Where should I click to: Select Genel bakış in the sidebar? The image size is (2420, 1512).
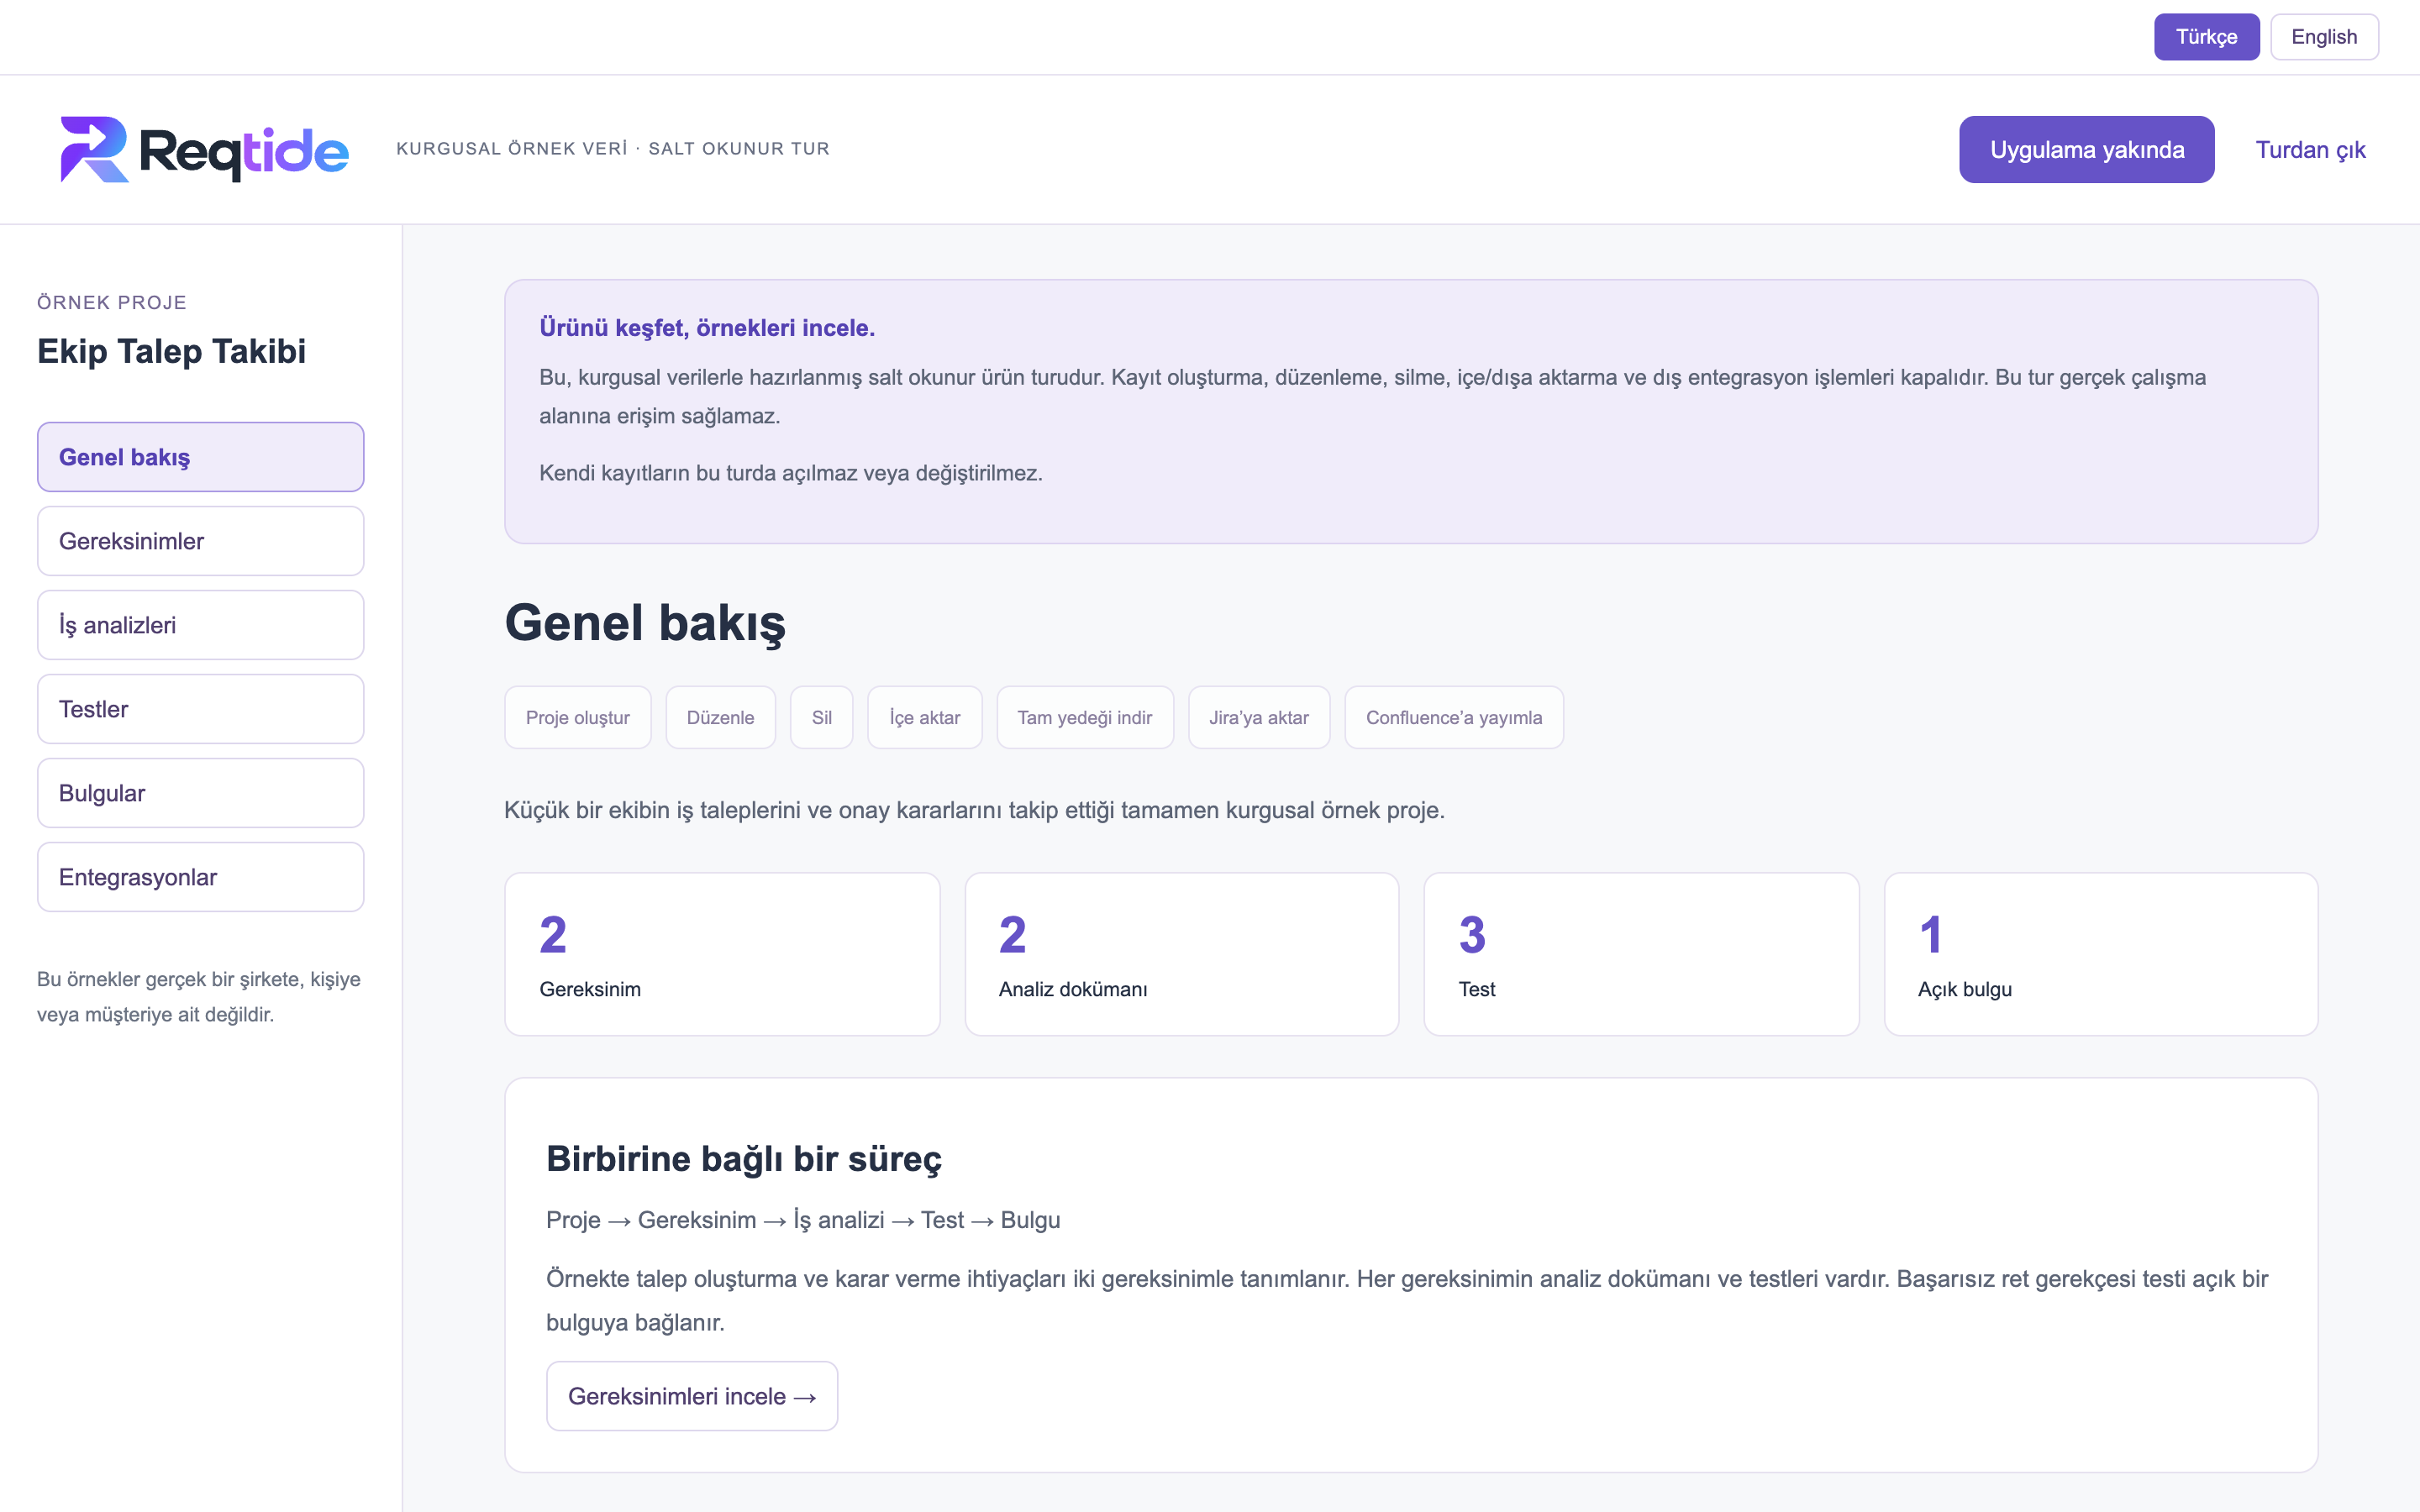[x=201, y=457]
